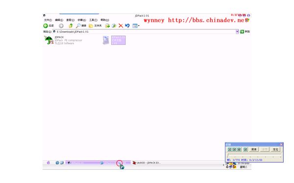
Task: Go up one folder level
Action: 71,26
